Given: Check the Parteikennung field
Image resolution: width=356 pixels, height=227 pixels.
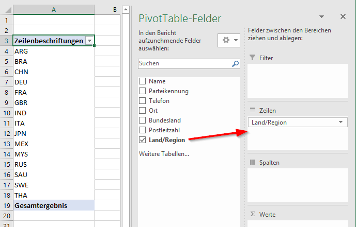Looking at the screenshot, I should pyautogui.click(x=143, y=91).
